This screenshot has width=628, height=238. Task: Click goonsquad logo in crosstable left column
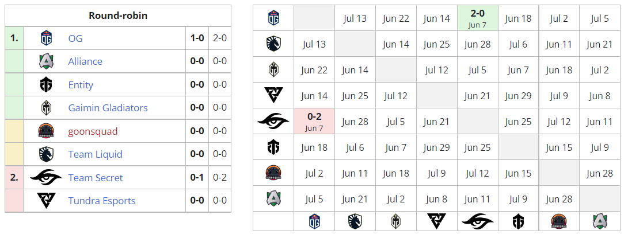point(273,173)
